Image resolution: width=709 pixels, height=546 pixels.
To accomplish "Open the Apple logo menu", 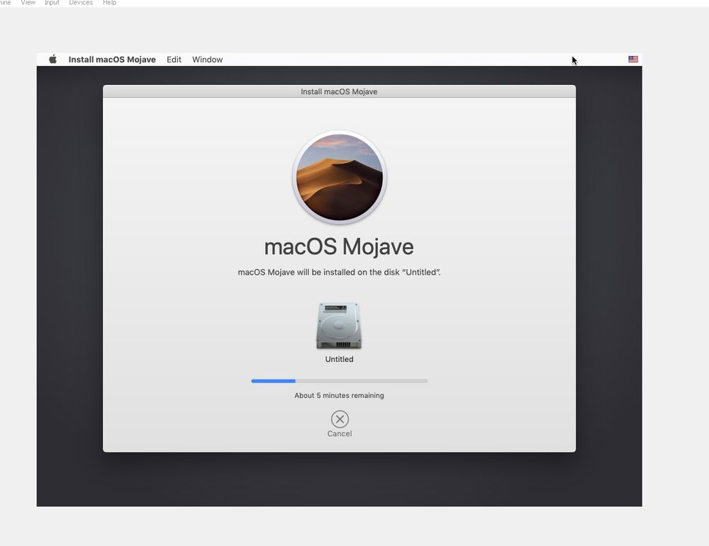I will 53,59.
